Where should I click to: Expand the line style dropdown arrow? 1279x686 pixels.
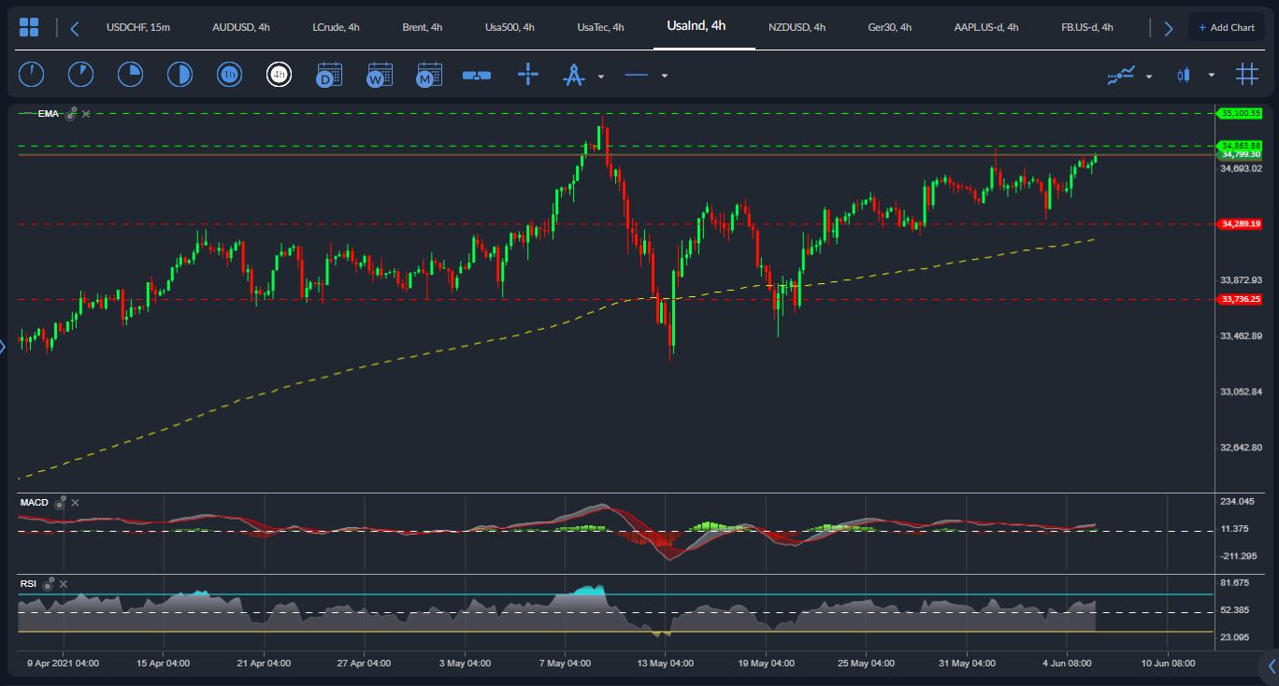pos(665,76)
